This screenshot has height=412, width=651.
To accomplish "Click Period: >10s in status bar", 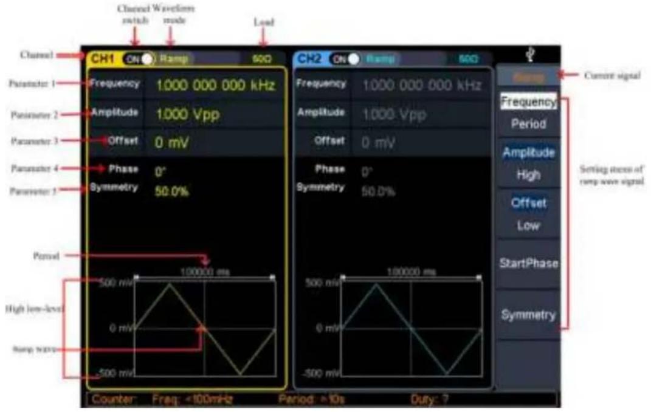I will tap(312, 400).
